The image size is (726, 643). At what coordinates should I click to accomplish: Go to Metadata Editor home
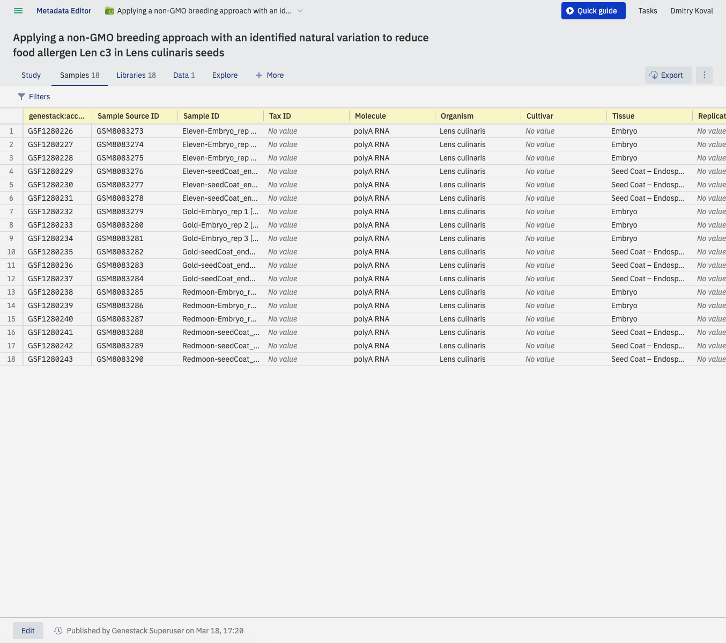pos(64,11)
